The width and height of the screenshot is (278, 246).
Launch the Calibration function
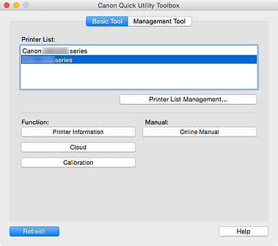coord(79,163)
